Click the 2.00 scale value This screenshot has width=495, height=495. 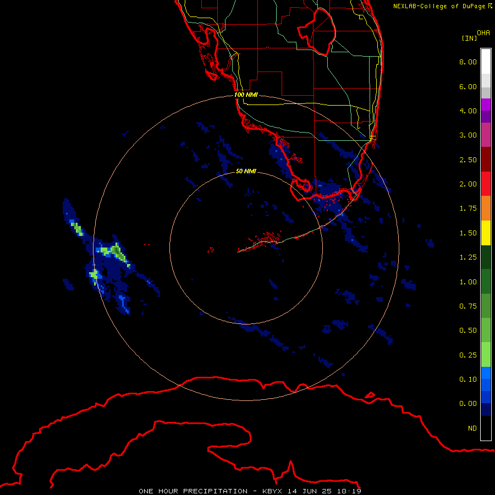(468, 184)
